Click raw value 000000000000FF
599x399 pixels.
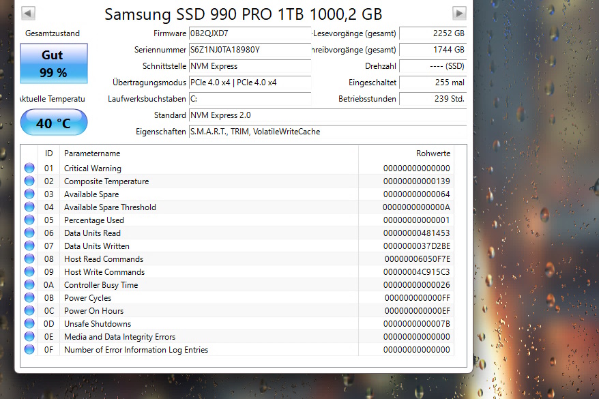pyautogui.click(x=418, y=298)
